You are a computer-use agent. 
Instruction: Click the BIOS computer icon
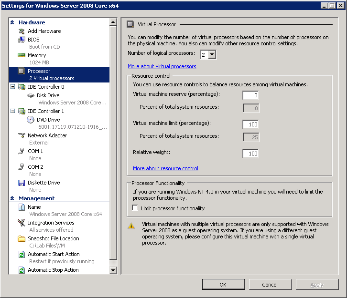tap(22, 40)
